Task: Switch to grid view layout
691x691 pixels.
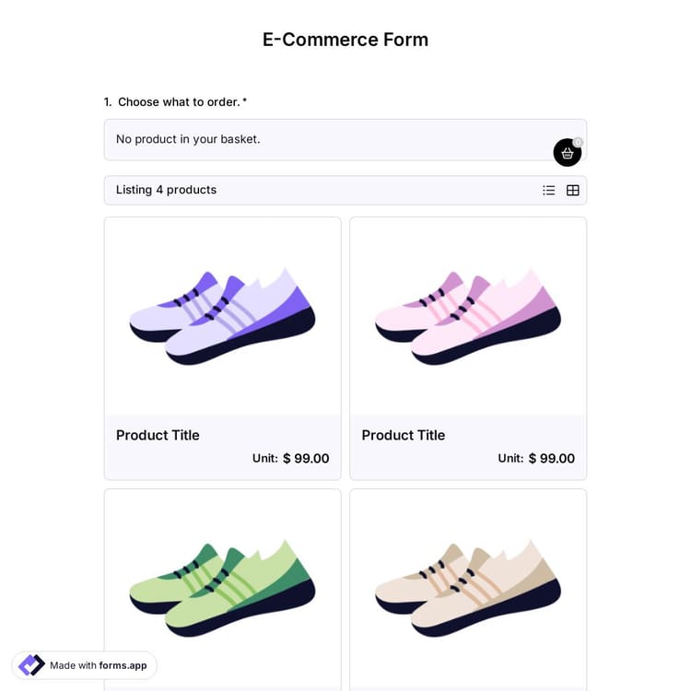Action: (573, 191)
